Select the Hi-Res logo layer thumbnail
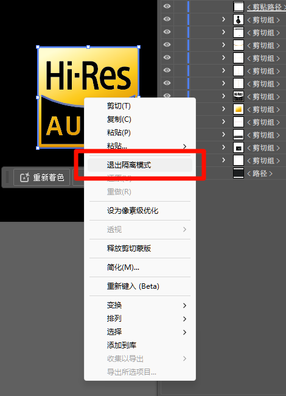This screenshot has height=396, width=286. pyautogui.click(x=239, y=96)
